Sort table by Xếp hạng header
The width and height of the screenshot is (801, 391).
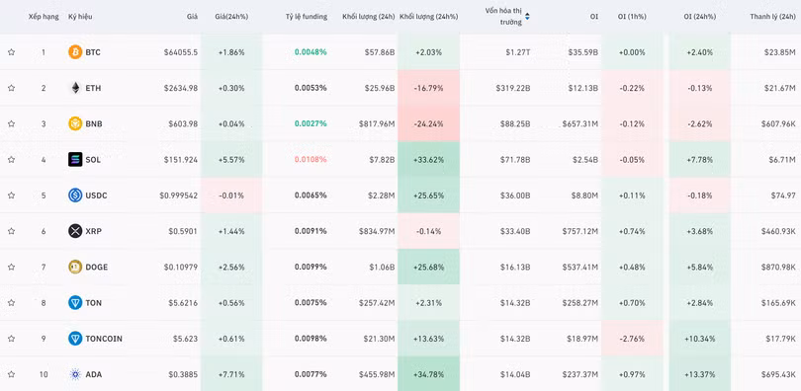click(44, 17)
